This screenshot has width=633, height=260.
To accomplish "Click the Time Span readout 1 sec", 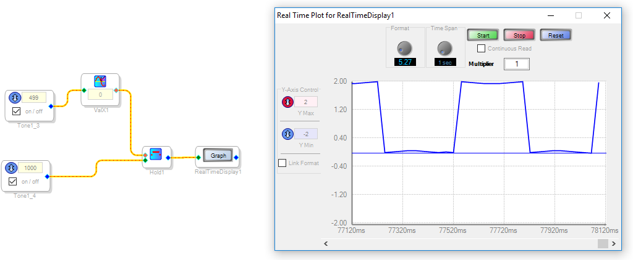I will click(446, 62).
